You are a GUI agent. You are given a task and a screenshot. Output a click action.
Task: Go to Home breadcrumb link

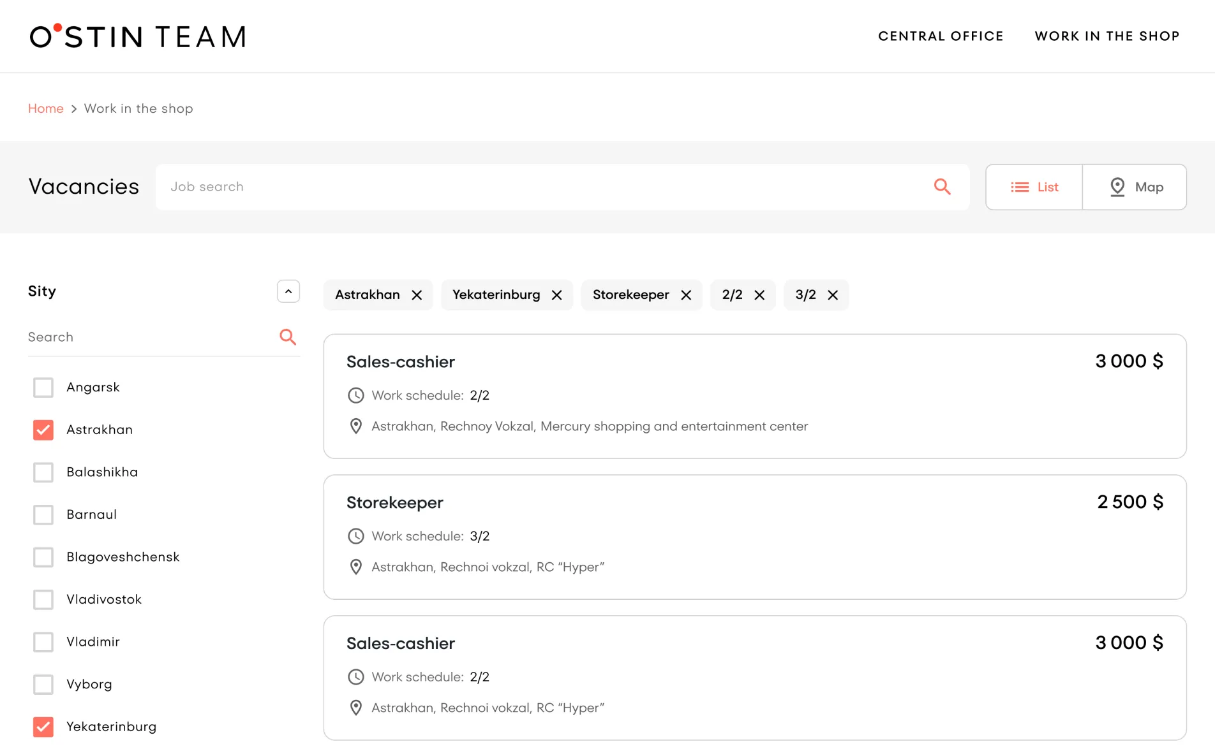[x=46, y=108]
